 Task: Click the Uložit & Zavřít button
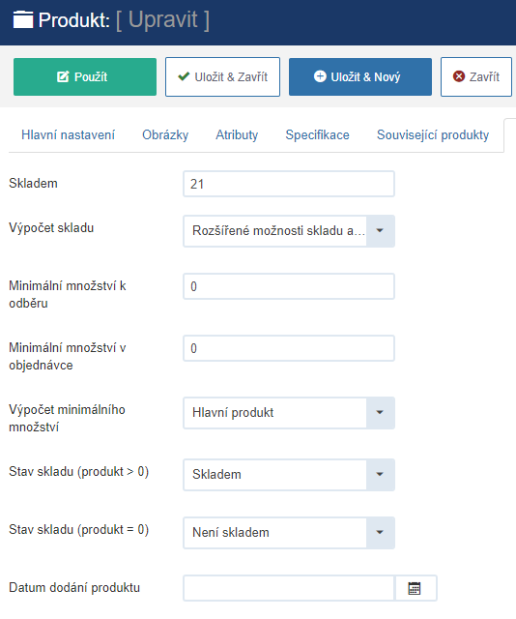pos(222,77)
